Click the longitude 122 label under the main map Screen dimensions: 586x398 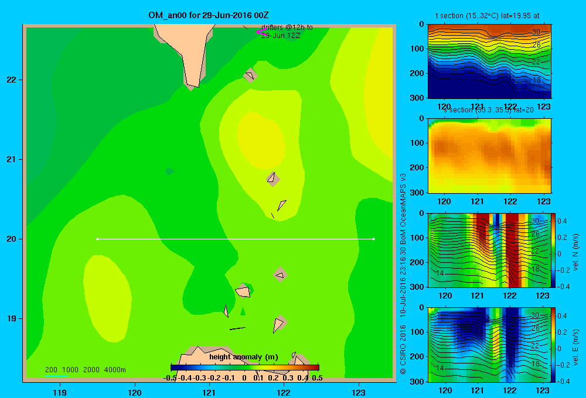[284, 392]
